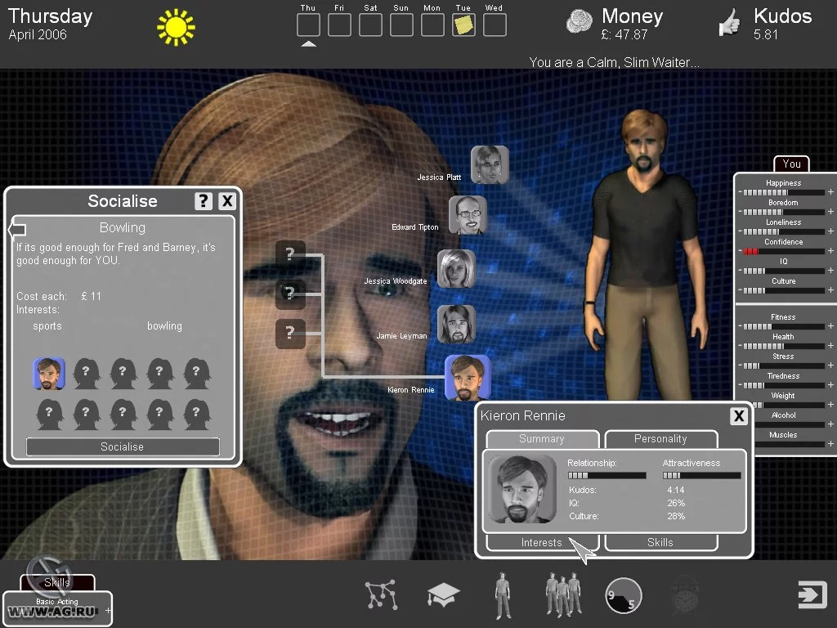The image size is (837, 628).
Task: Expand Basic Acting skill plus sign
Action: [x=108, y=610]
